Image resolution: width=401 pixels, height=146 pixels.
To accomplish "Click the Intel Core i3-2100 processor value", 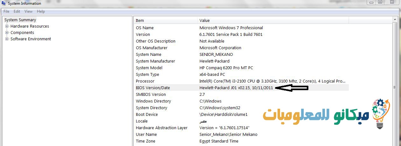I will click(272, 81).
